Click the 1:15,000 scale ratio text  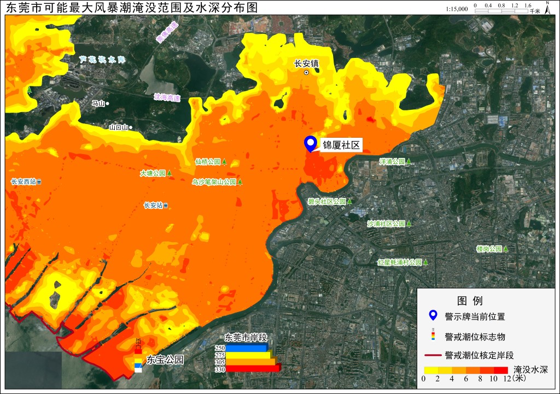point(457,9)
